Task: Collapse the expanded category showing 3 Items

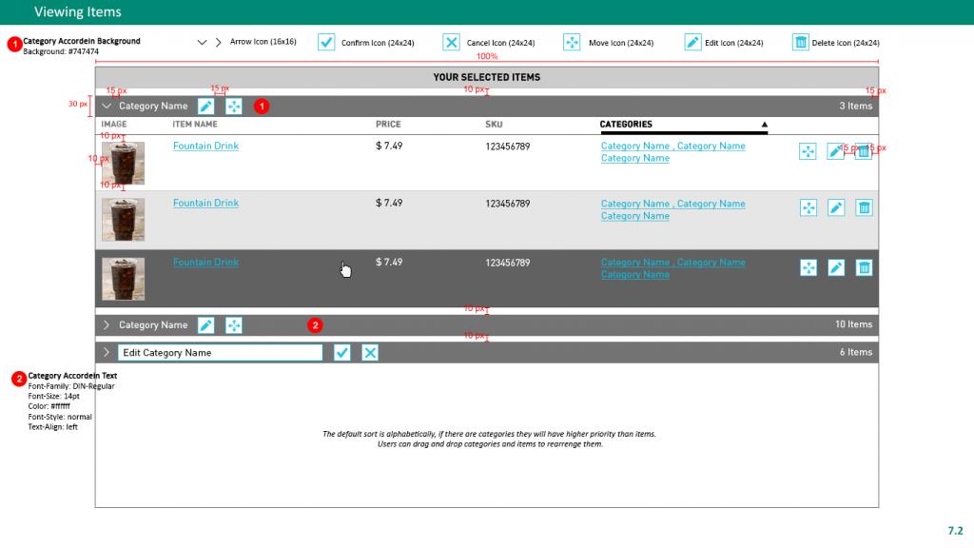Action: [x=107, y=107]
